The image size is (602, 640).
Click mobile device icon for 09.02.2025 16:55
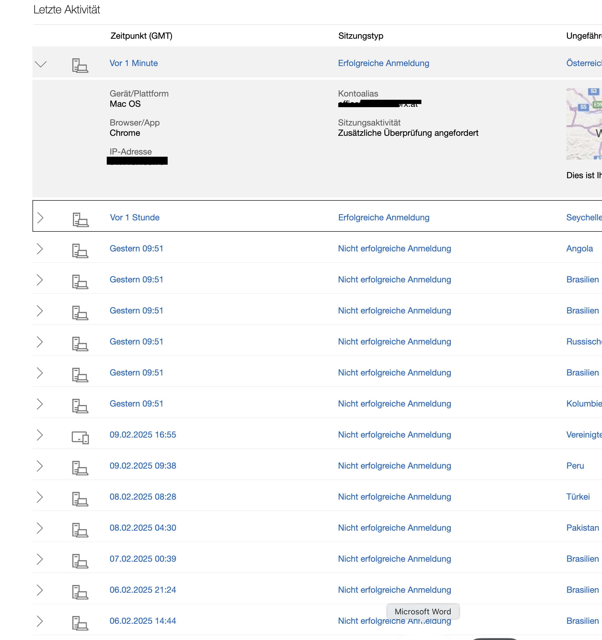coord(80,438)
